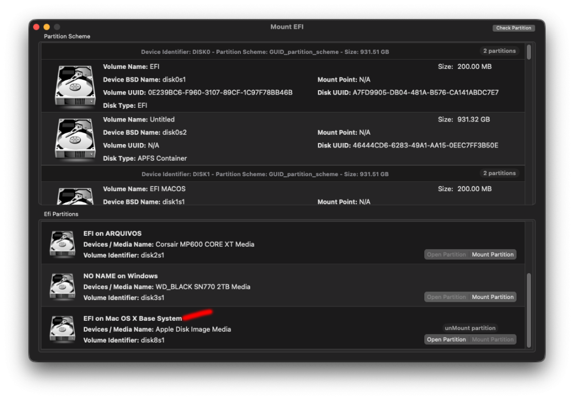Click Volume Name Untitled
This screenshot has width=574, height=400.
[139, 119]
